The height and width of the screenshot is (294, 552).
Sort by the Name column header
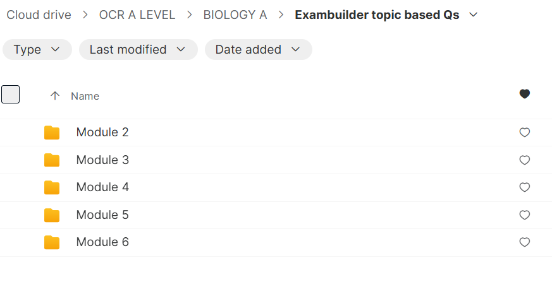click(85, 96)
